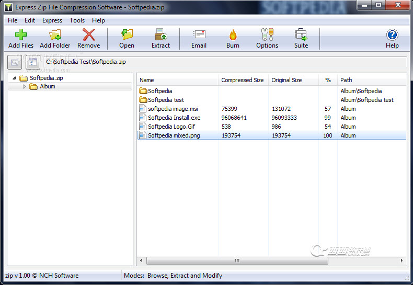Click the softpedia image.msi file icon
Screen dimensions: 413x285
coord(143,109)
